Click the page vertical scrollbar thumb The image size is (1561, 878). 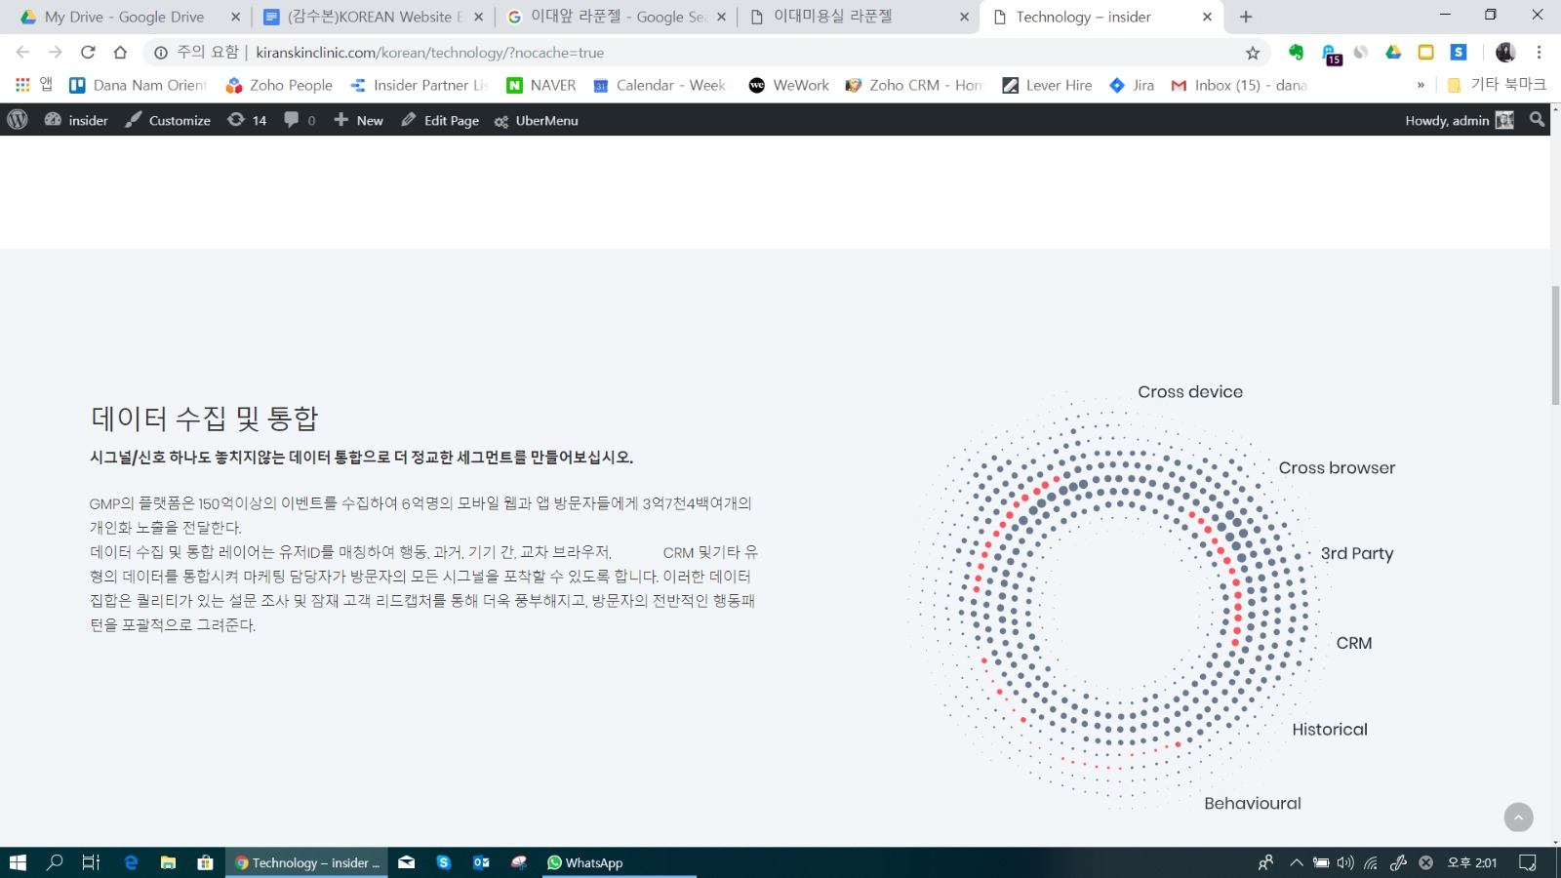(1555, 344)
